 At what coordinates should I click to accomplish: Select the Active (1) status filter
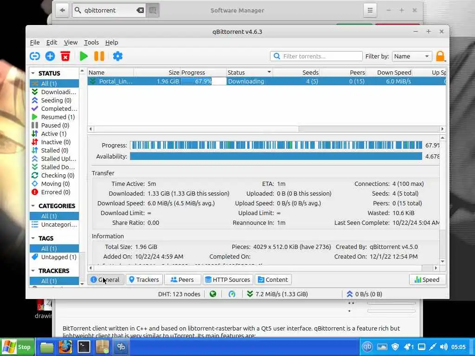[54, 133]
